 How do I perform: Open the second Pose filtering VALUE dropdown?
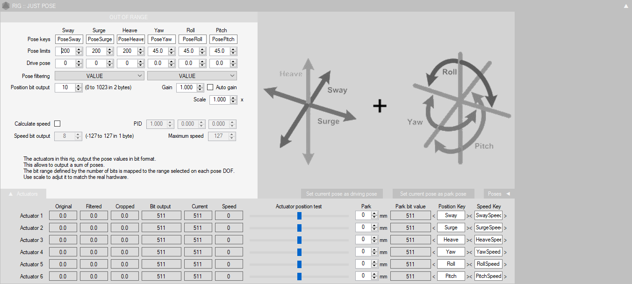coord(192,76)
